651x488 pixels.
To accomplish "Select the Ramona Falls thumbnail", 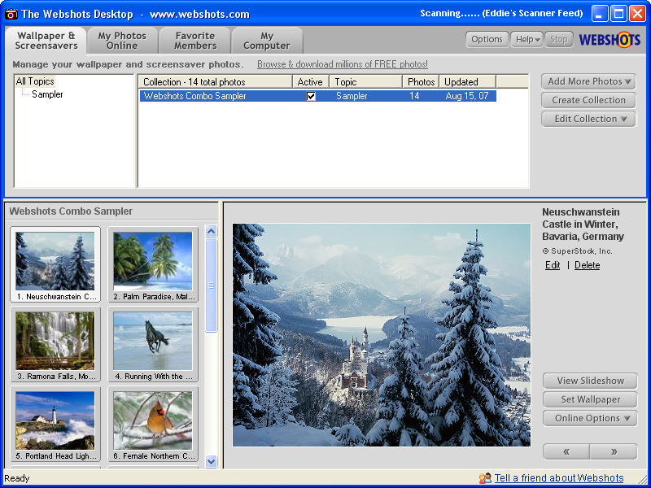I will point(55,344).
